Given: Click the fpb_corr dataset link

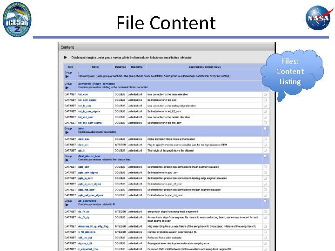Looking at the screenshot, I should coord(84,167).
